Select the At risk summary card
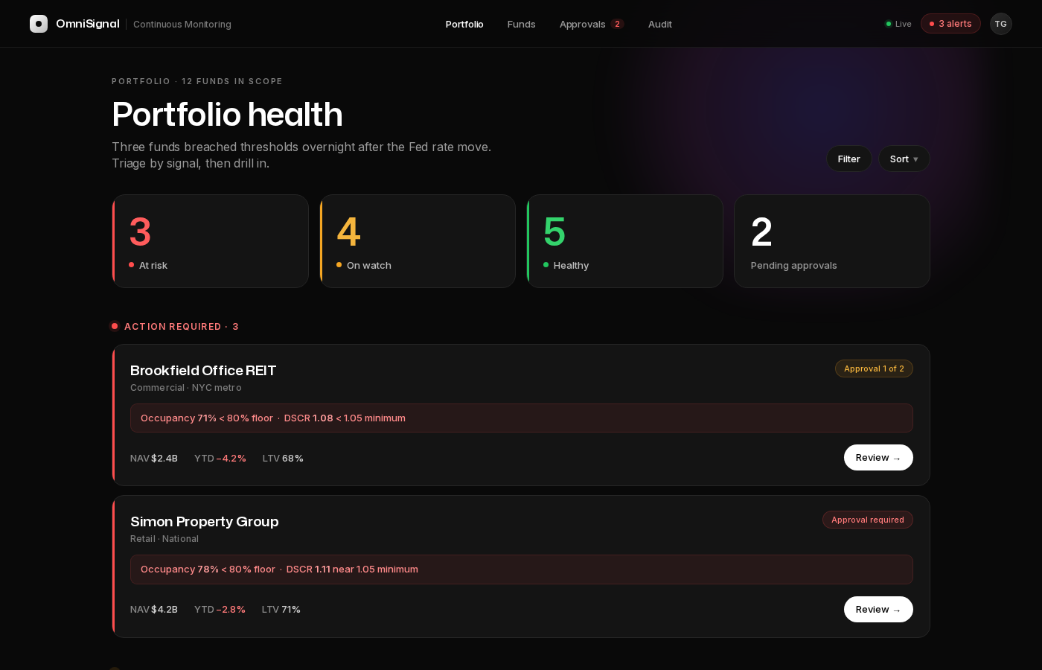This screenshot has height=670, width=1042. 211,241
